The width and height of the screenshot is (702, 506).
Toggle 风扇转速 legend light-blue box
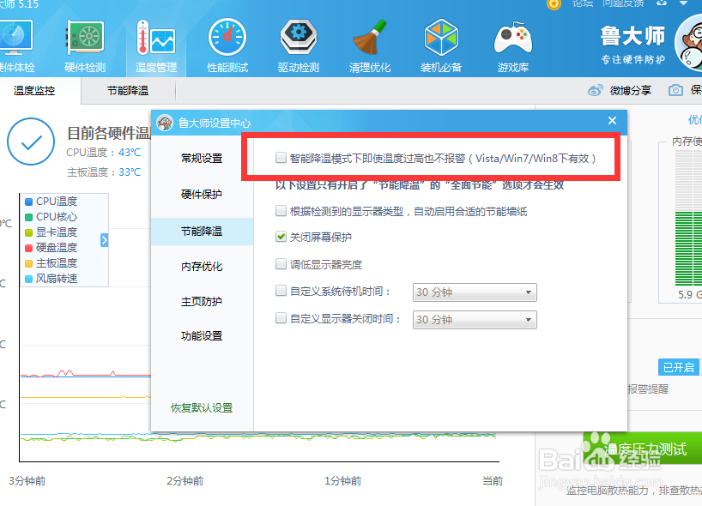point(28,279)
